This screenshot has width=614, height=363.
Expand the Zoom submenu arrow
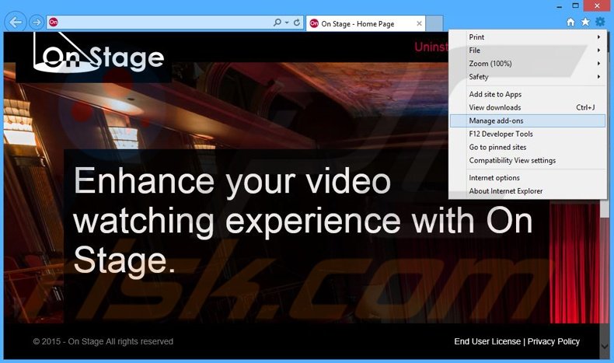pyautogui.click(x=598, y=64)
